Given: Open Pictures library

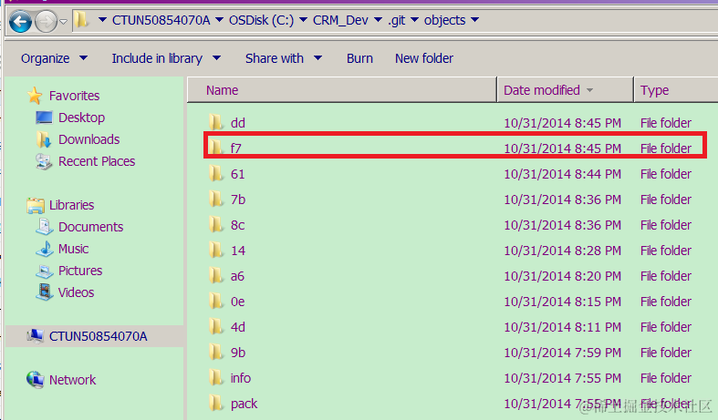Looking at the screenshot, I should coord(80,271).
